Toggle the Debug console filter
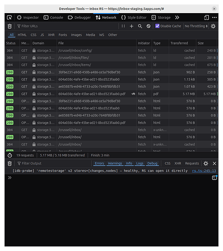Viewport: 223px width, 251px height. click(152, 163)
